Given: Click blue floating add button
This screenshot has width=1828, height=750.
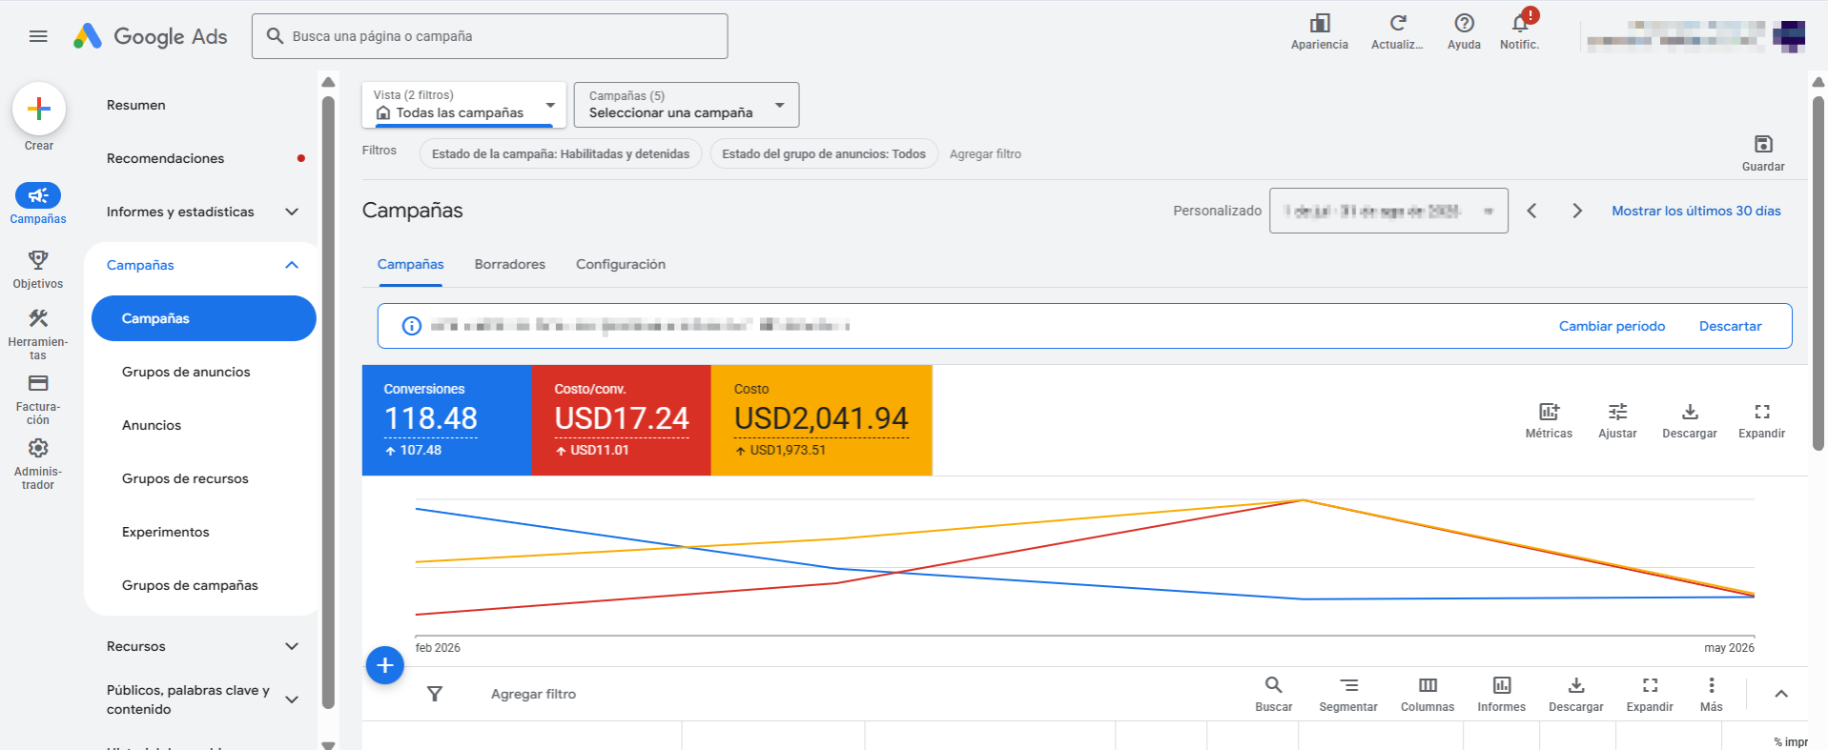Looking at the screenshot, I should pos(385,665).
